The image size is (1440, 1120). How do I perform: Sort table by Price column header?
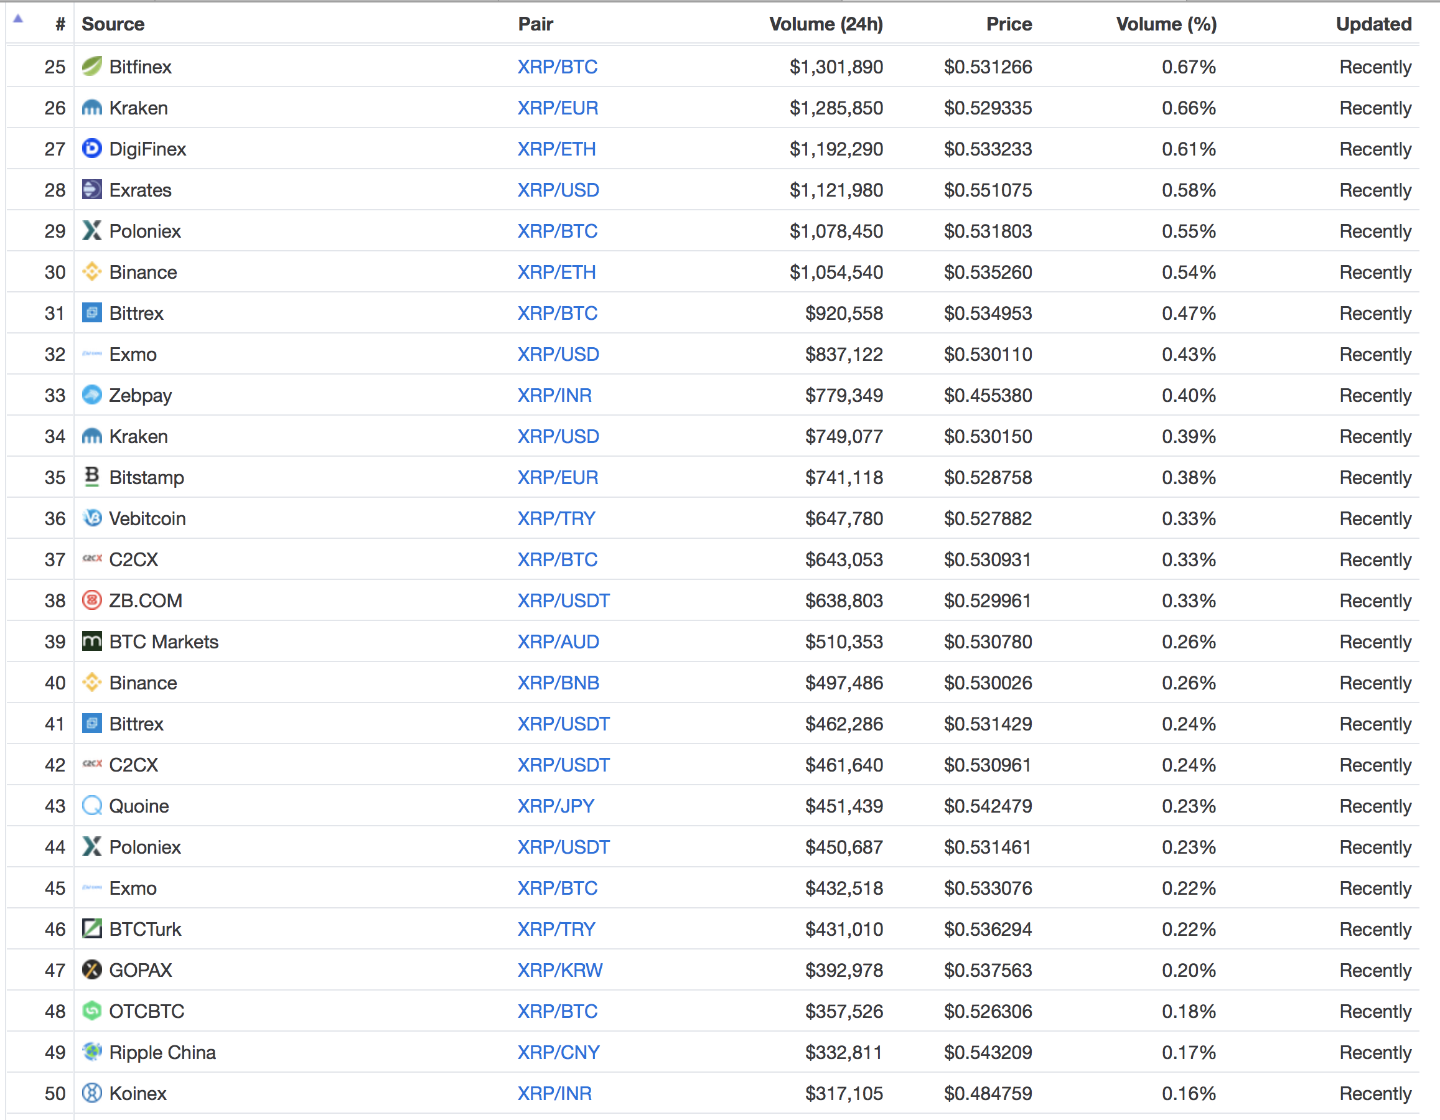point(1009,24)
